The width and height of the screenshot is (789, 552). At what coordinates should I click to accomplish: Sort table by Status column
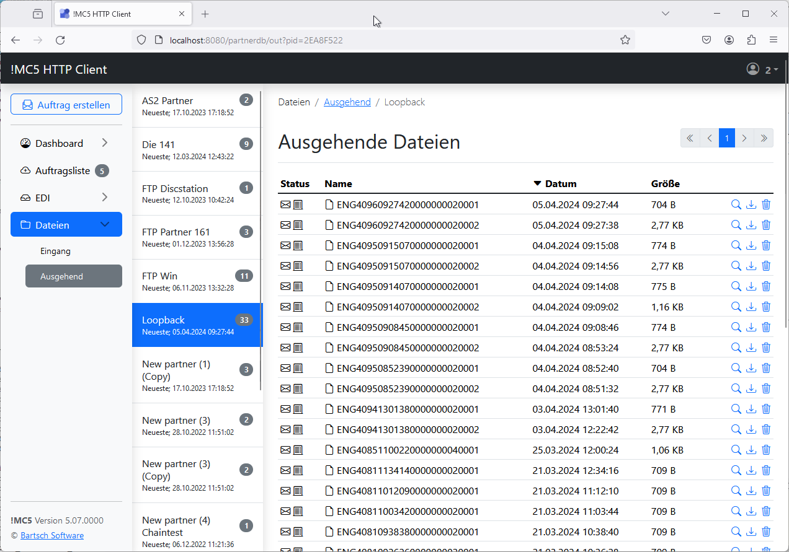tap(295, 184)
